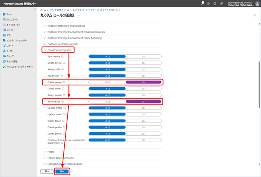The image size is (261, 177).
Task: Set Read device toggle to いいえ
Action: click(x=107, y=102)
